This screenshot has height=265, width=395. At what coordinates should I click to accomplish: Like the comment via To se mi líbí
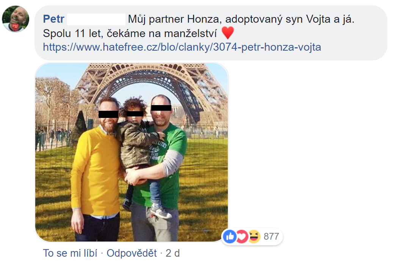click(70, 253)
